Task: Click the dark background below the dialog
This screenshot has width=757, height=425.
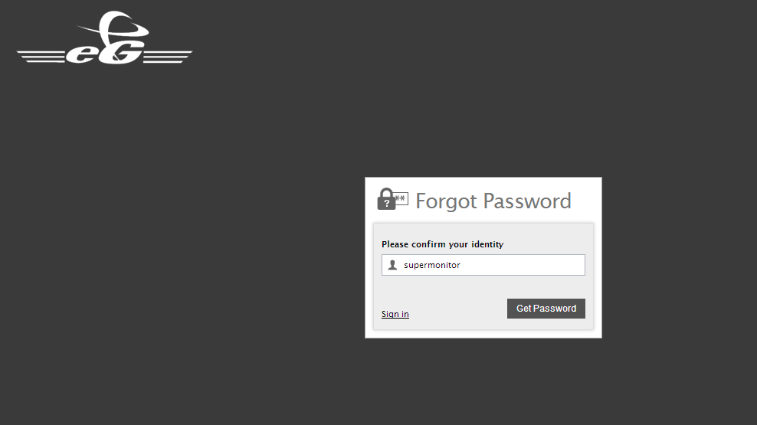Action: 483,381
